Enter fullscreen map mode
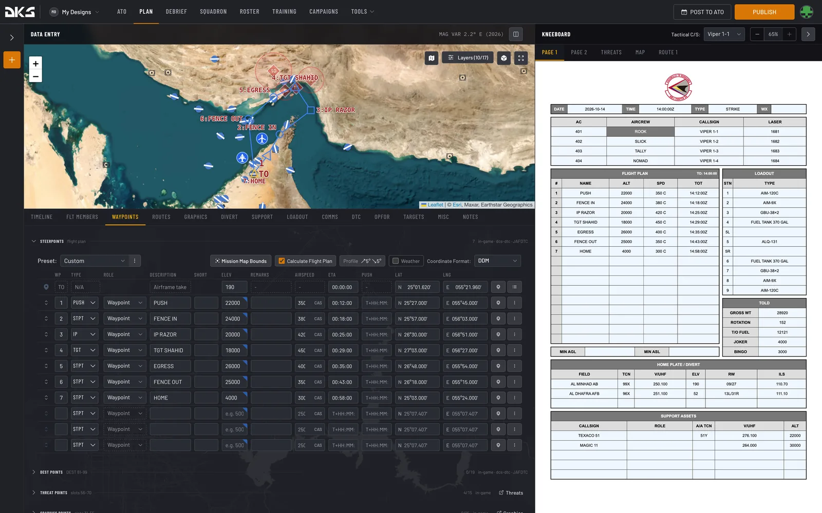Image resolution: width=822 pixels, height=513 pixels. coord(521,58)
